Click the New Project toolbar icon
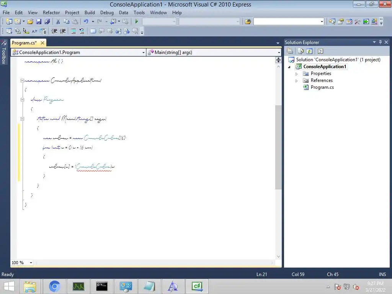Viewport: 392px width, 294px height. (9, 21)
